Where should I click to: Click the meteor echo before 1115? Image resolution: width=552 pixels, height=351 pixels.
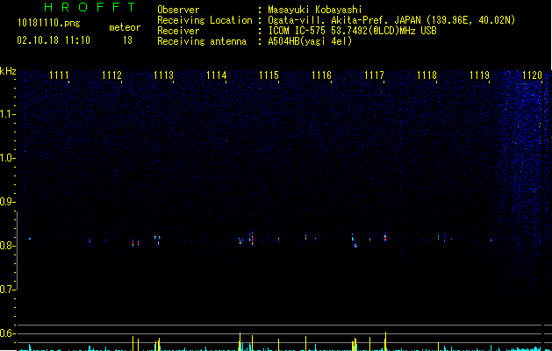click(252, 239)
